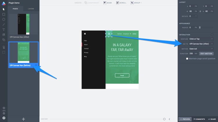Click the Active nav link on canvas
The image size is (218, 122).
point(134,34)
